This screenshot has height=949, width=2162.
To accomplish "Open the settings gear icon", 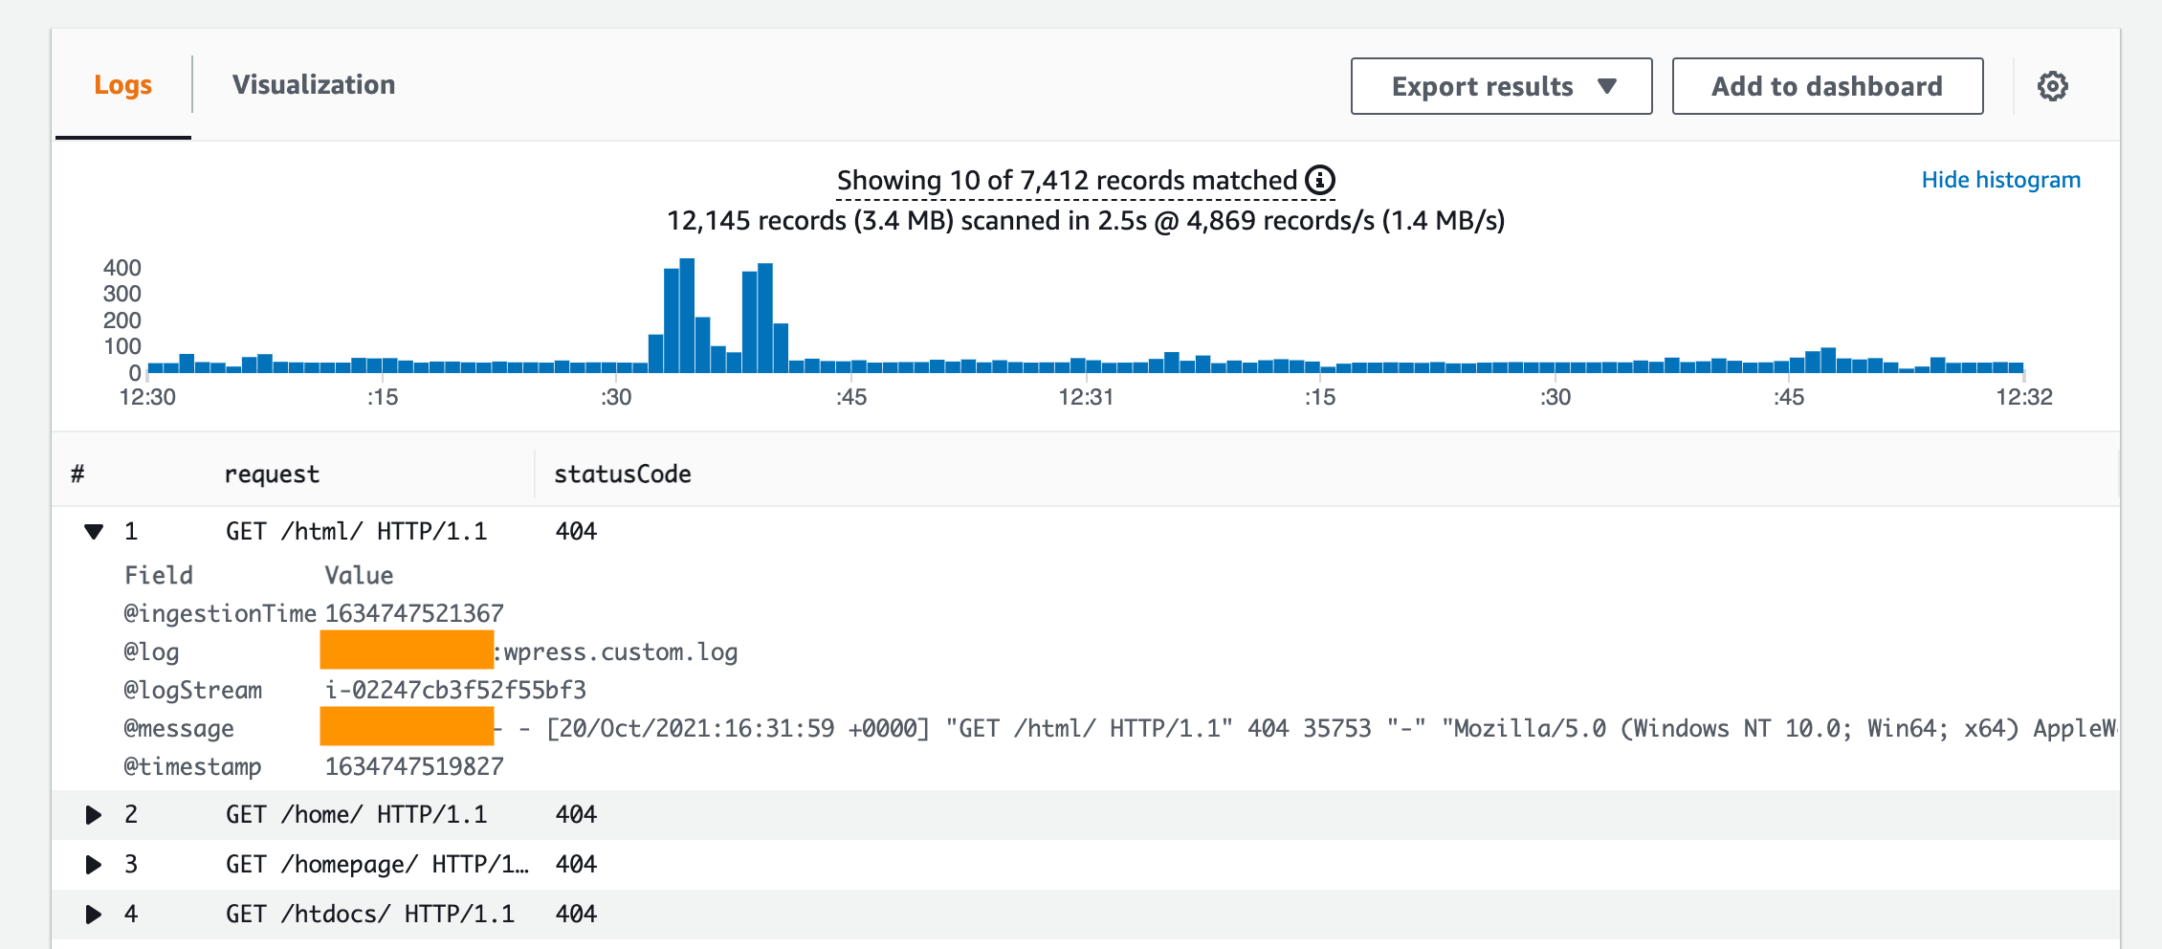I will 2053,86.
